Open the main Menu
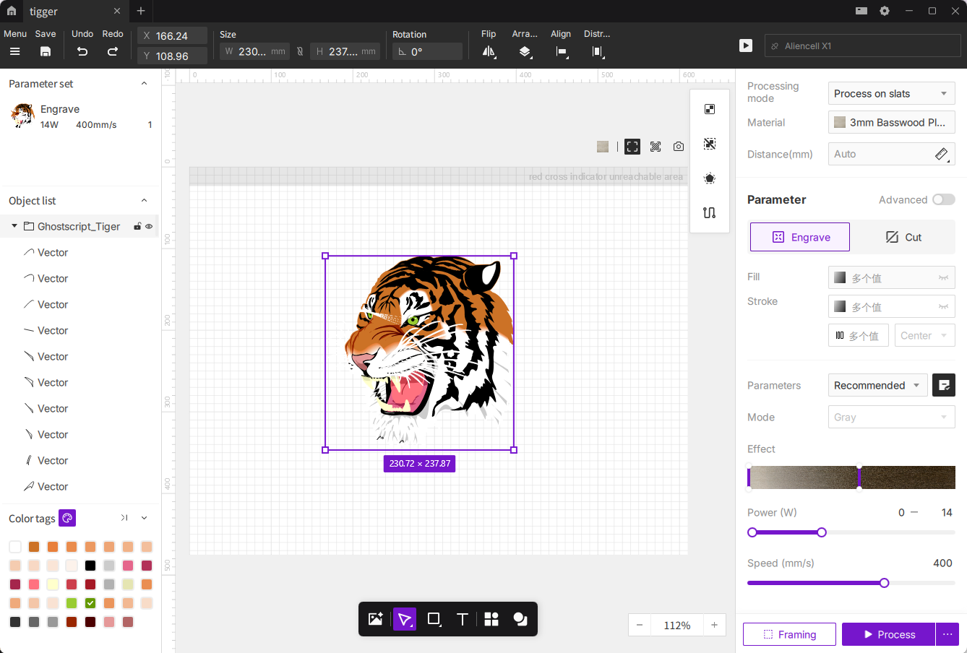 pyautogui.click(x=14, y=51)
